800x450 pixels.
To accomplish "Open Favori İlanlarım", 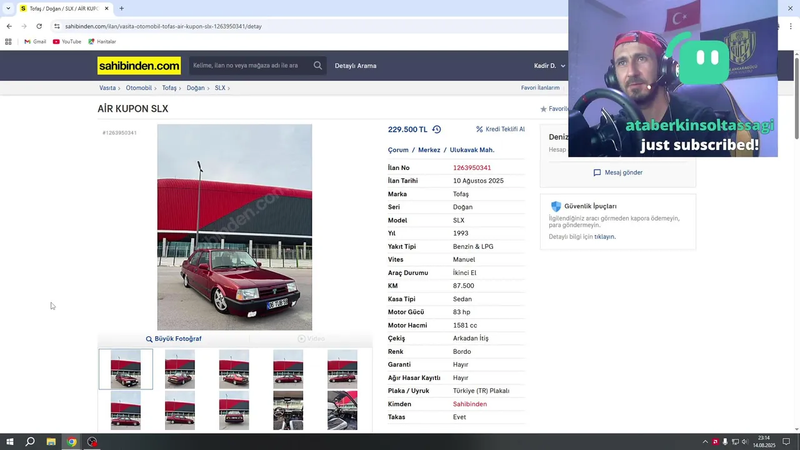I will pyautogui.click(x=540, y=88).
